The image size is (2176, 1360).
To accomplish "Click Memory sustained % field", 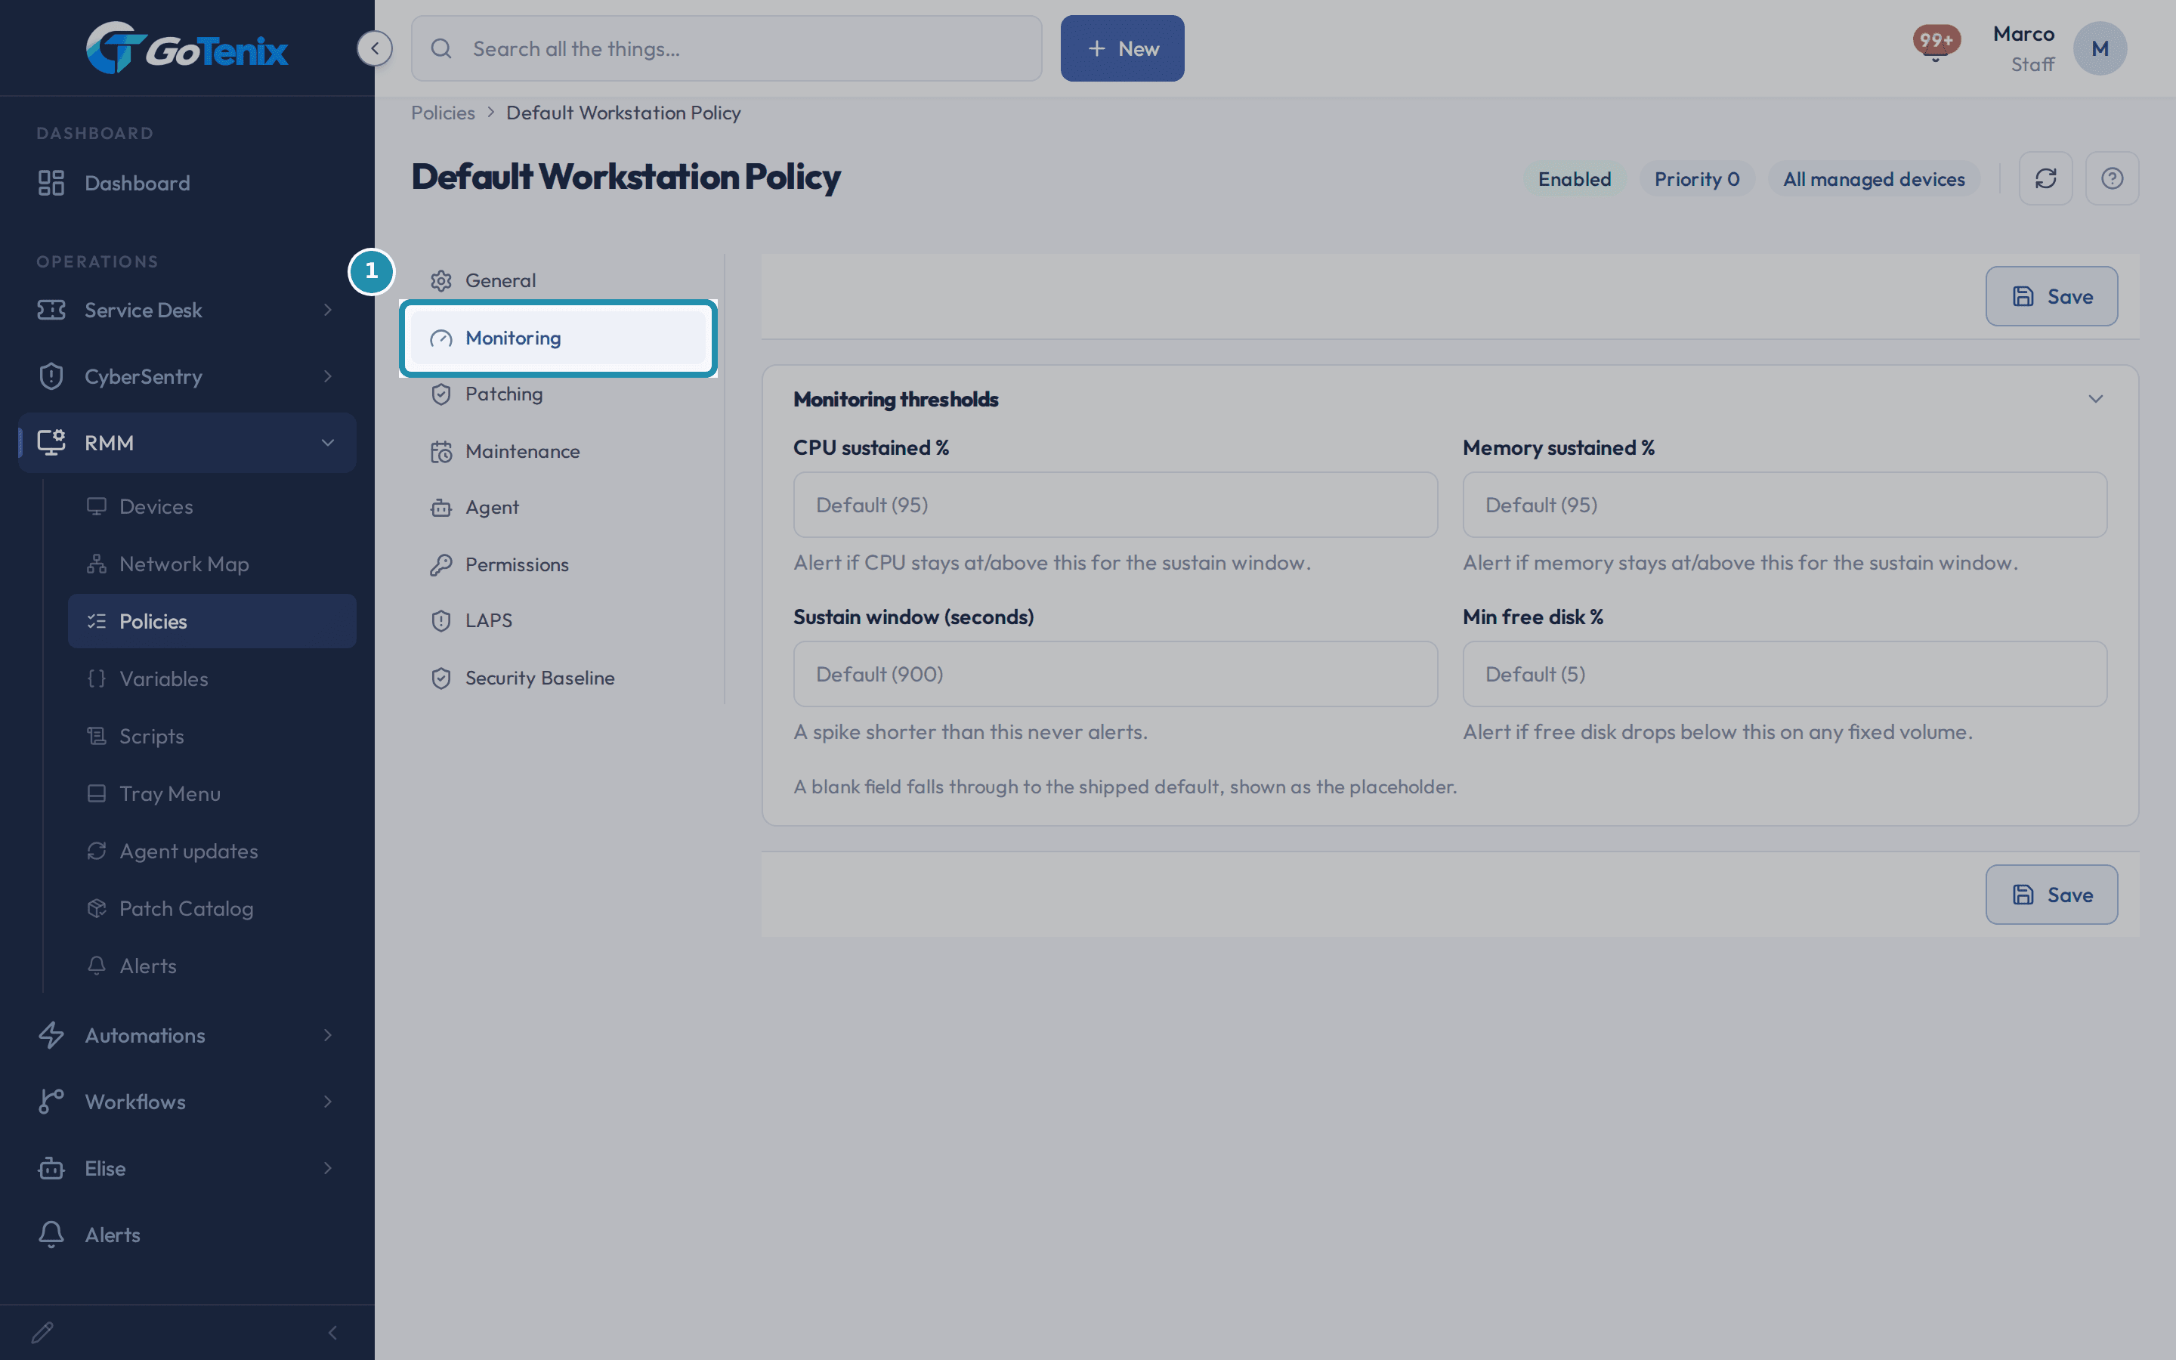I will [1785, 505].
